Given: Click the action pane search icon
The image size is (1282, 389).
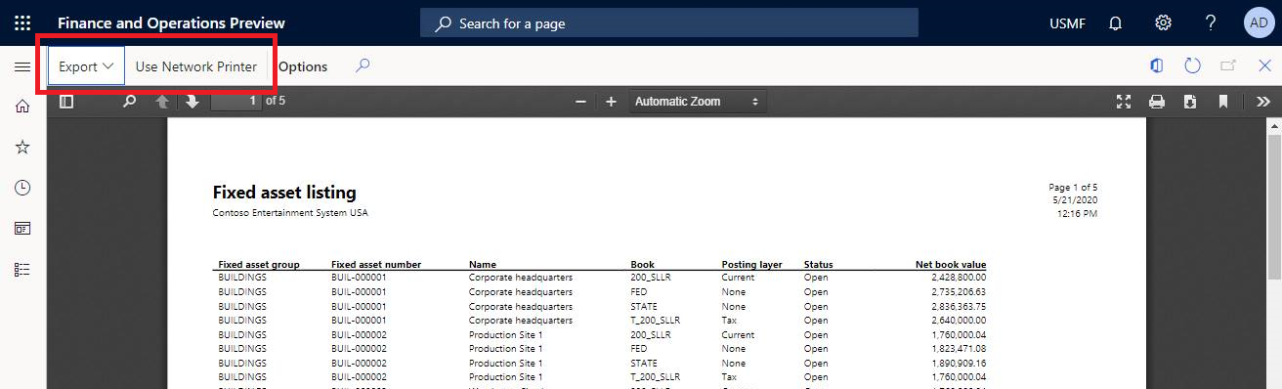Looking at the screenshot, I should [x=363, y=65].
